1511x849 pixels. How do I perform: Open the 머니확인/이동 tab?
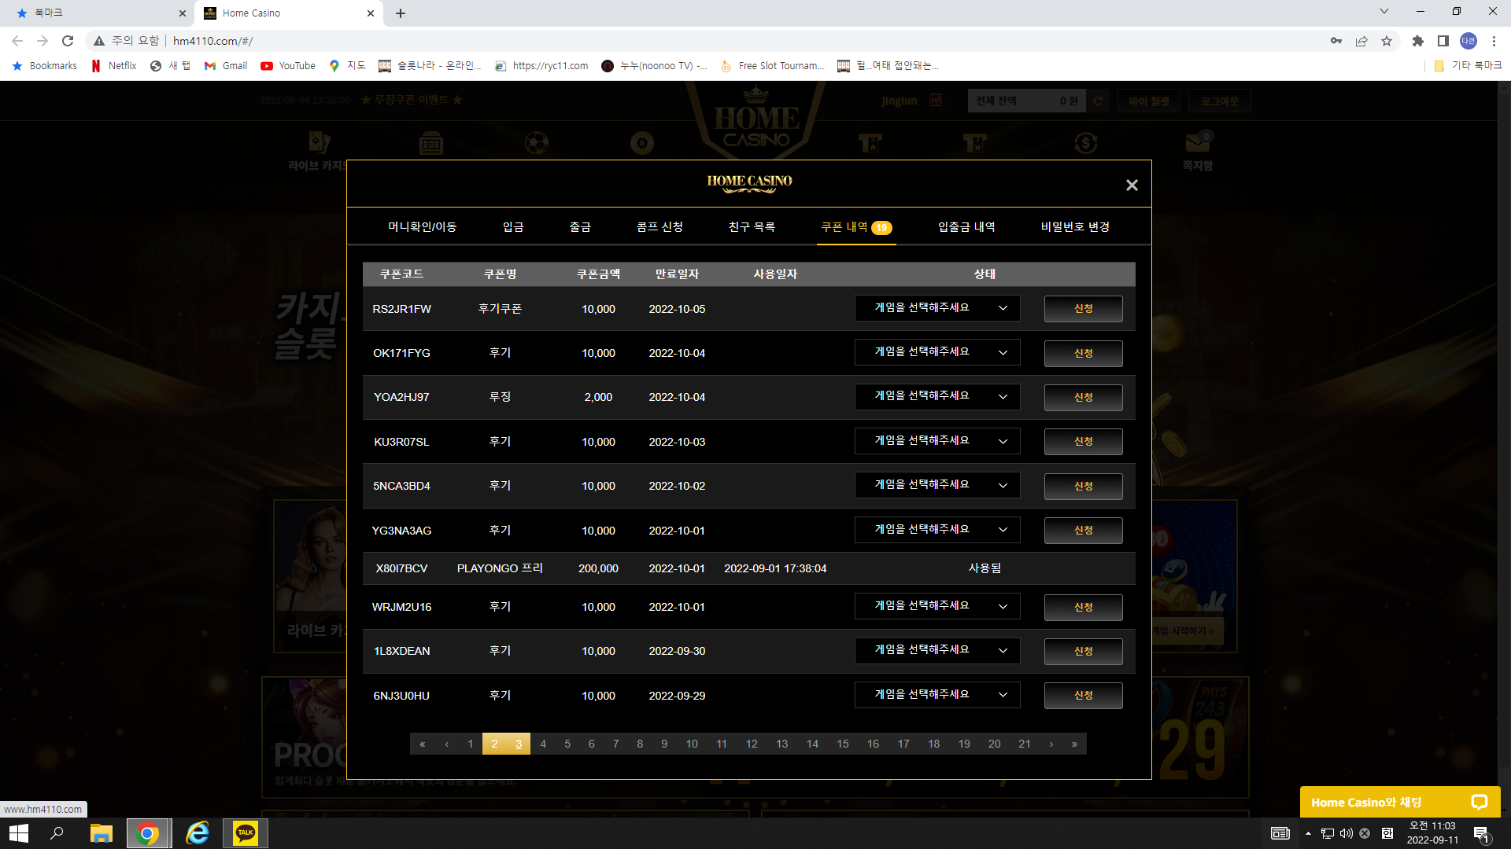pyautogui.click(x=422, y=226)
